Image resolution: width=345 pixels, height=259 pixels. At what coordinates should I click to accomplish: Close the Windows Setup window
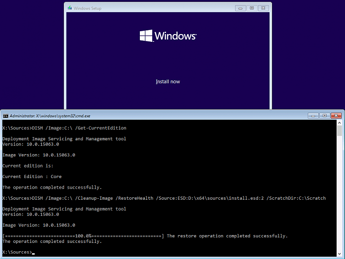[263, 8]
